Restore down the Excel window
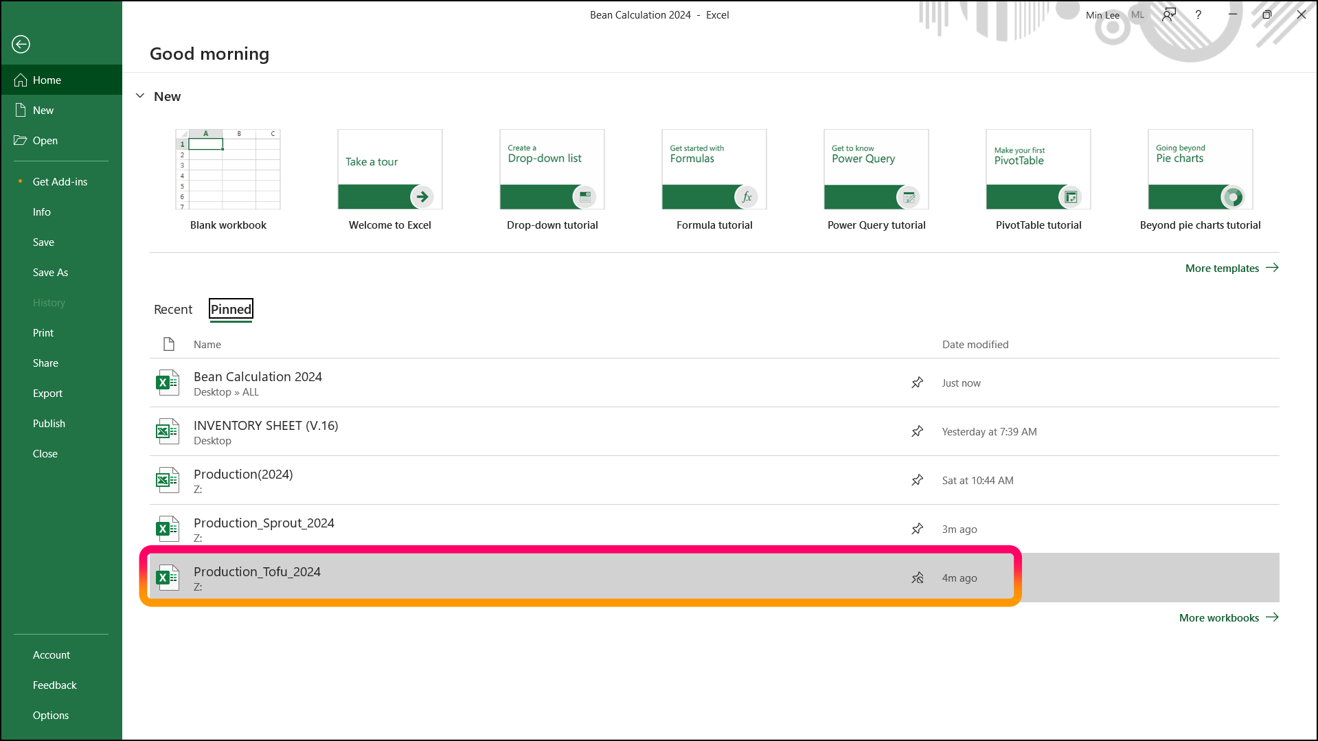The height and width of the screenshot is (741, 1318). (1267, 14)
